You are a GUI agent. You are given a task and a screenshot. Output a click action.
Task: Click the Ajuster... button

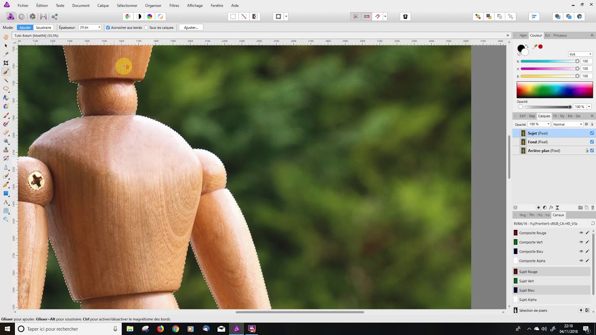[x=191, y=27]
